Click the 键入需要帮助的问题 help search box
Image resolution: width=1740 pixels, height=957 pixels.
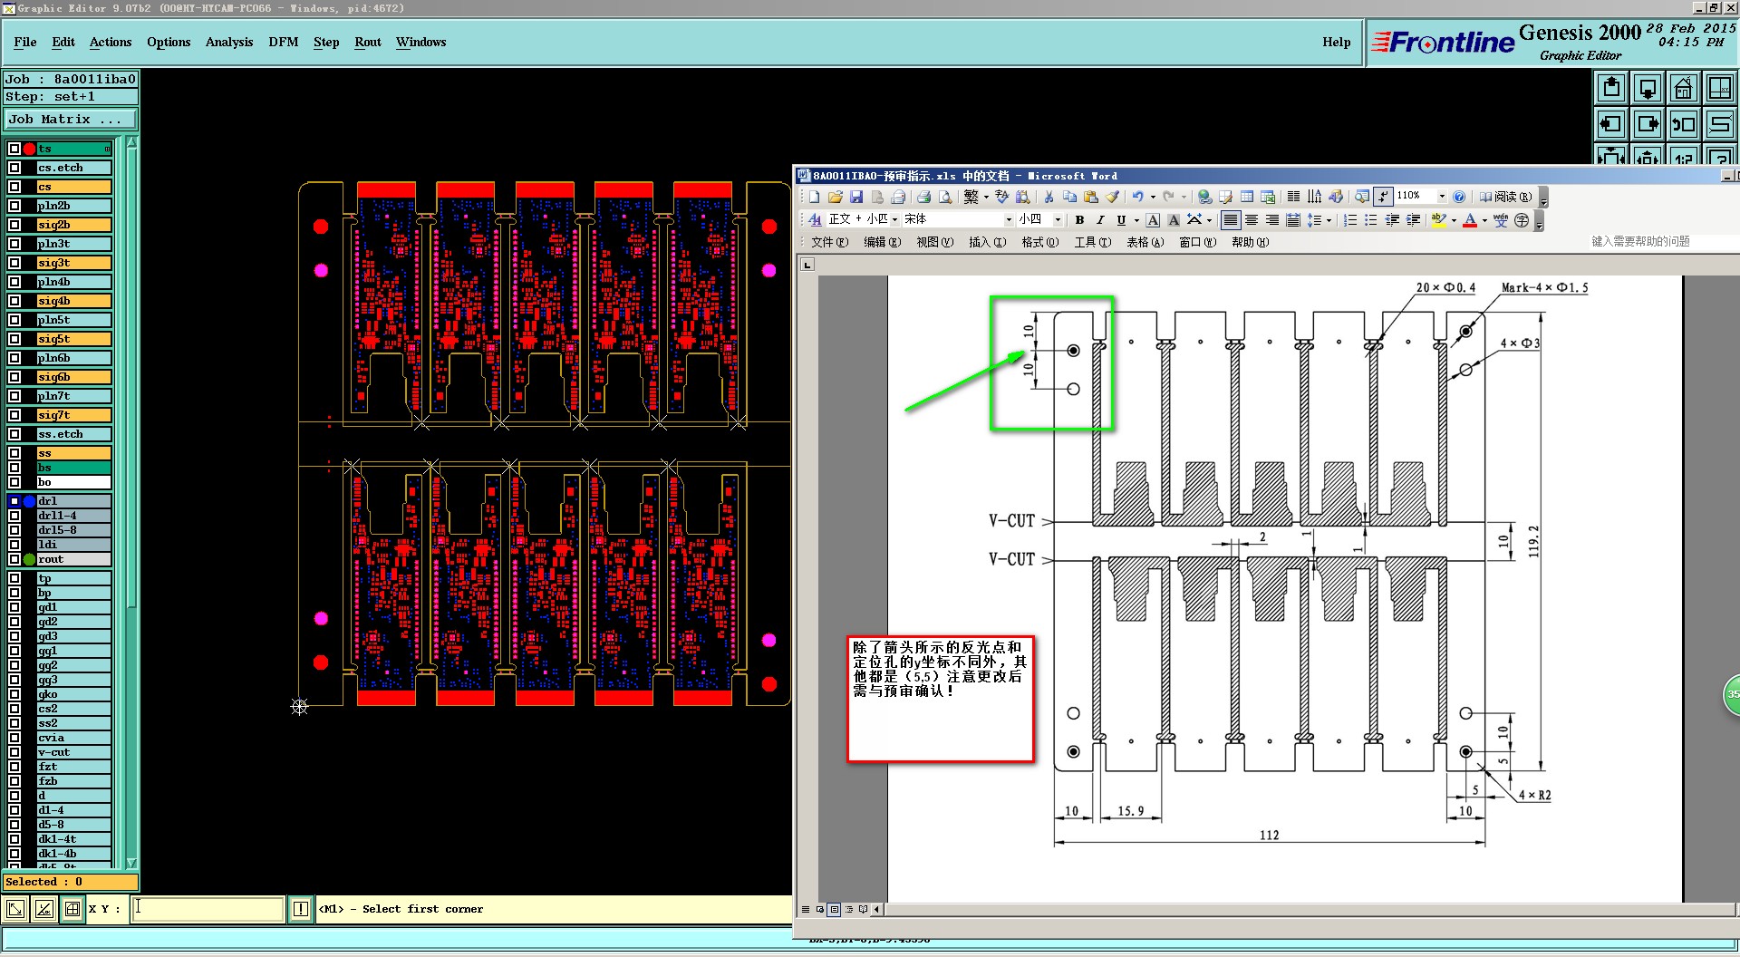1640,242
